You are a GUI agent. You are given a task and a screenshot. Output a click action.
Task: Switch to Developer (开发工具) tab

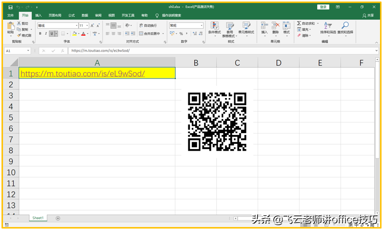pyautogui.click(x=128, y=16)
